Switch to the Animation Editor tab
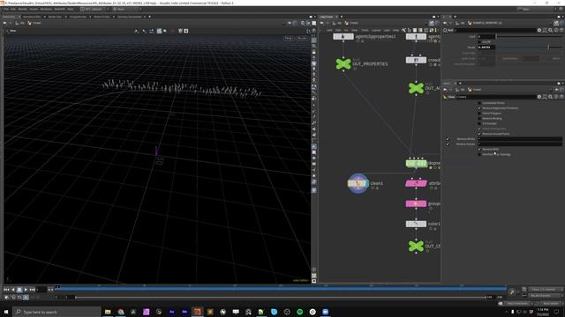The image size is (565, 317). pyautogui.click(x=32, y=17)
